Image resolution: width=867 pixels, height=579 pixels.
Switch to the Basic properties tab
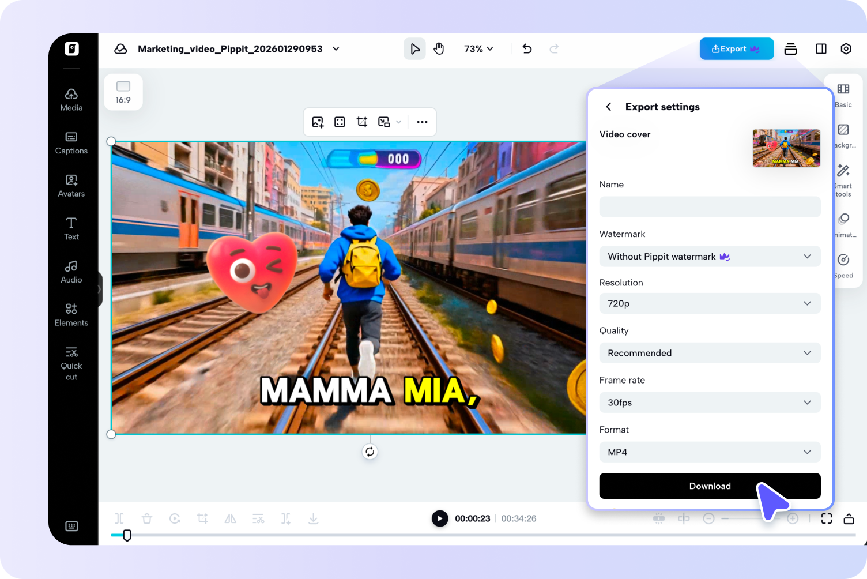[843, 96]
